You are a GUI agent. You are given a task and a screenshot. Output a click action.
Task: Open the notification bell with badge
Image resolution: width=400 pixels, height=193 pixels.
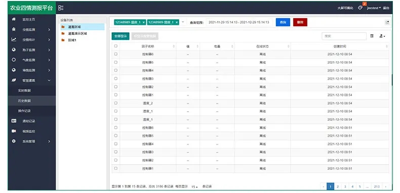click(361, 8)
